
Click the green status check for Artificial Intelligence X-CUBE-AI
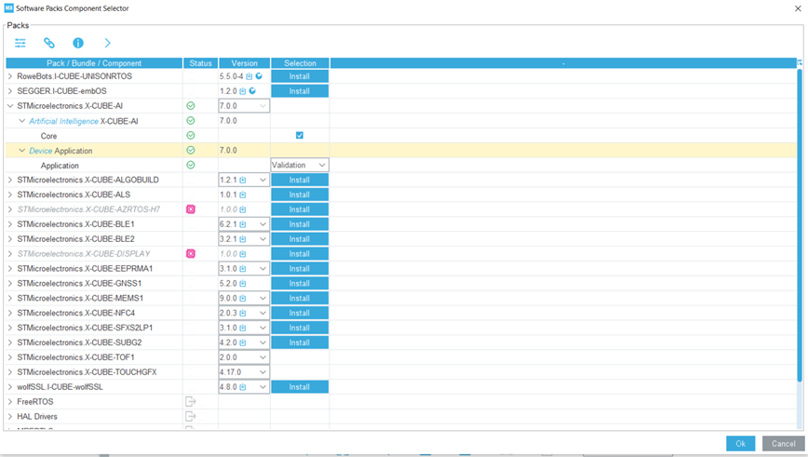tap(191, 121)
